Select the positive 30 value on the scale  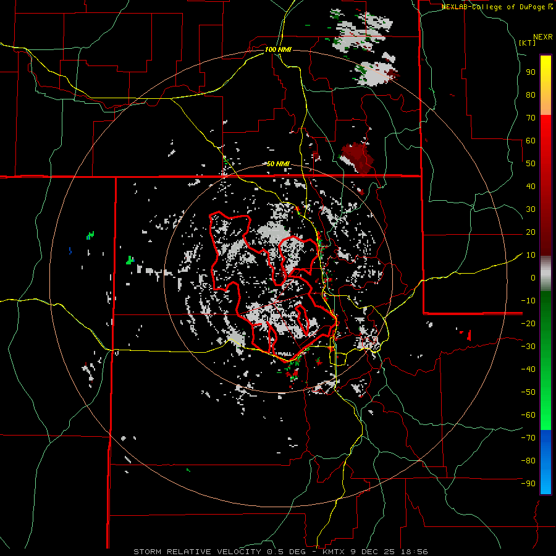(531, 209)
